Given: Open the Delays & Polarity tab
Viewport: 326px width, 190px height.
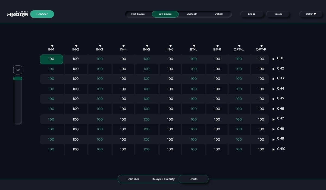Looking at the screenshot, I should pyautogui.click(x=163, y=179).
